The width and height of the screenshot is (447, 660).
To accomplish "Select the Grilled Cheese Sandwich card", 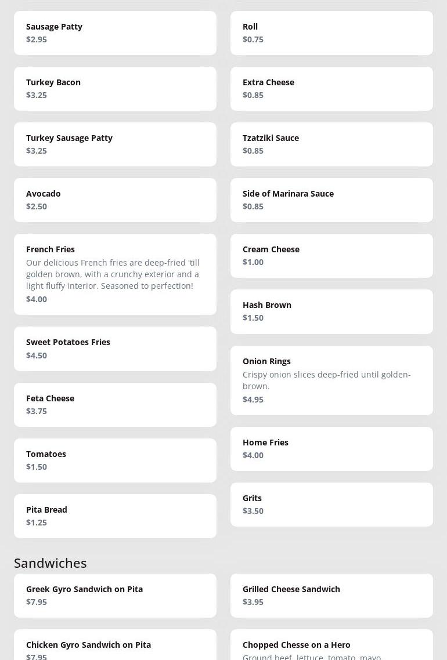I will pyautogui.click(x=331, y=596).
